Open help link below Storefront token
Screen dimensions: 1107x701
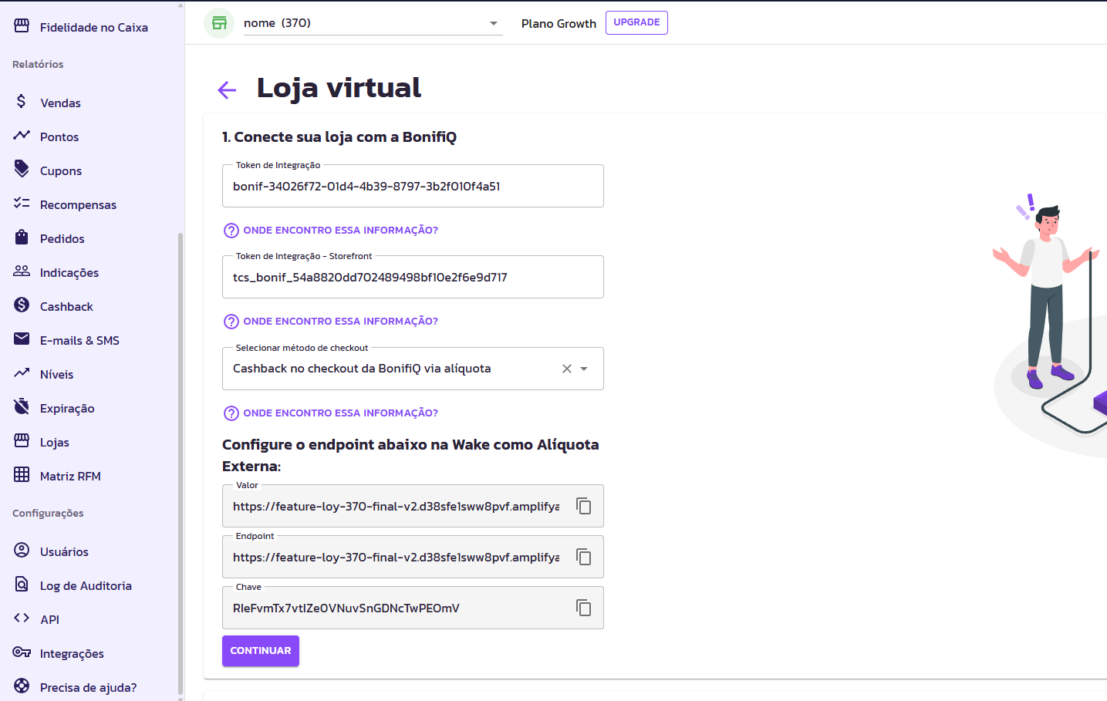[331, 321]
